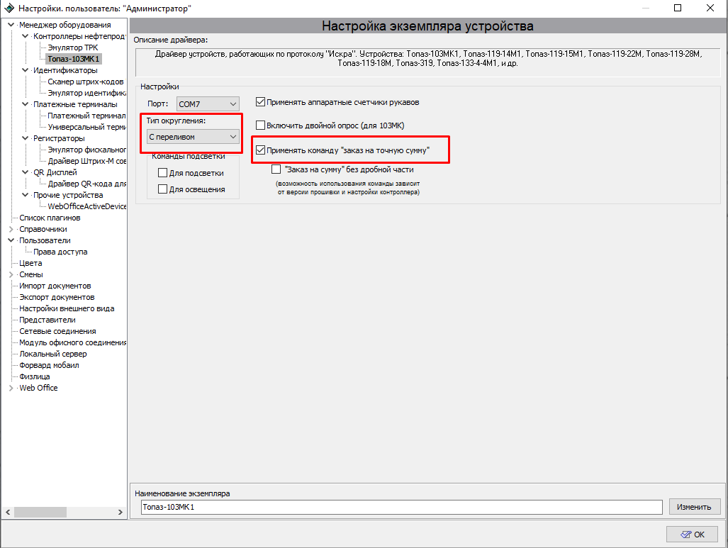Open Представители in the tree
The width and height of the screenshot is (728, 548).
click(47, 320)
